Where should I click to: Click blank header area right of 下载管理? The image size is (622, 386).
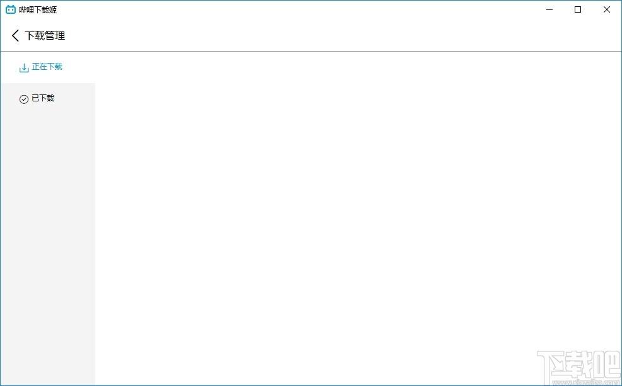coord(341,36)
